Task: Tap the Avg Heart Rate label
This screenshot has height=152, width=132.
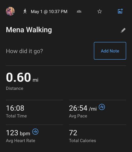Action: coord(21,141)
